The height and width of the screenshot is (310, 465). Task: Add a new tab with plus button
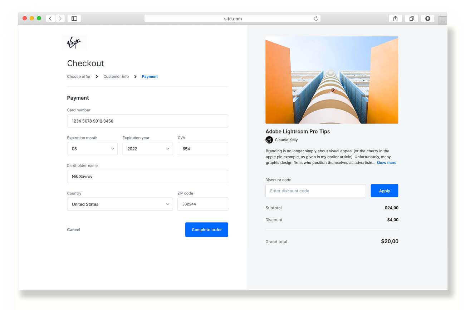tap(443, 21)
